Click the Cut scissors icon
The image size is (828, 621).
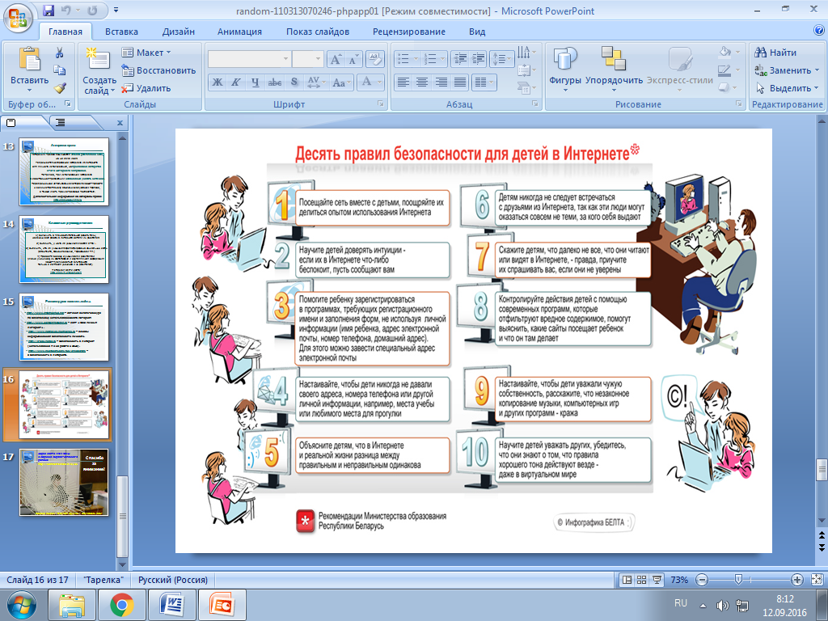(x=59, y=53)
